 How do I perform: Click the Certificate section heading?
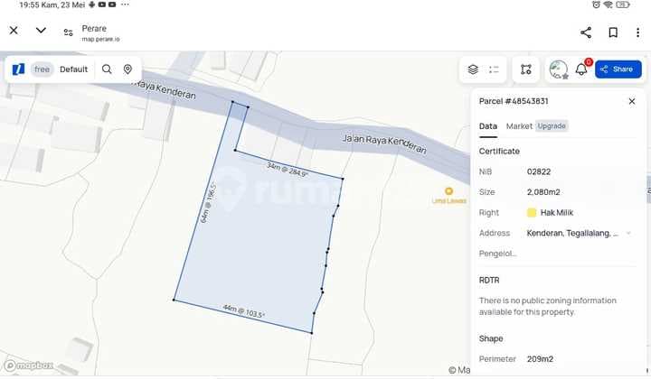[x=499, y=152]
